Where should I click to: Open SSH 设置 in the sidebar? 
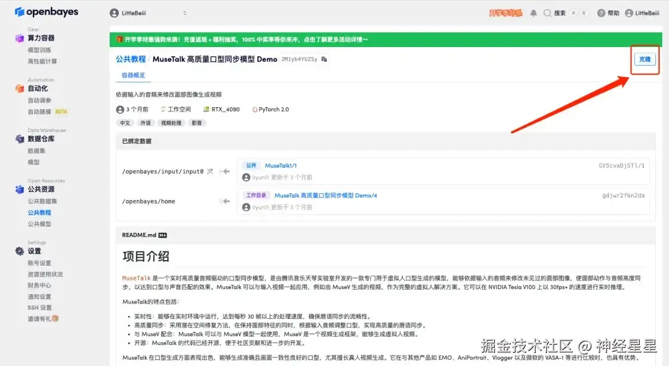[x=40, y=308]
